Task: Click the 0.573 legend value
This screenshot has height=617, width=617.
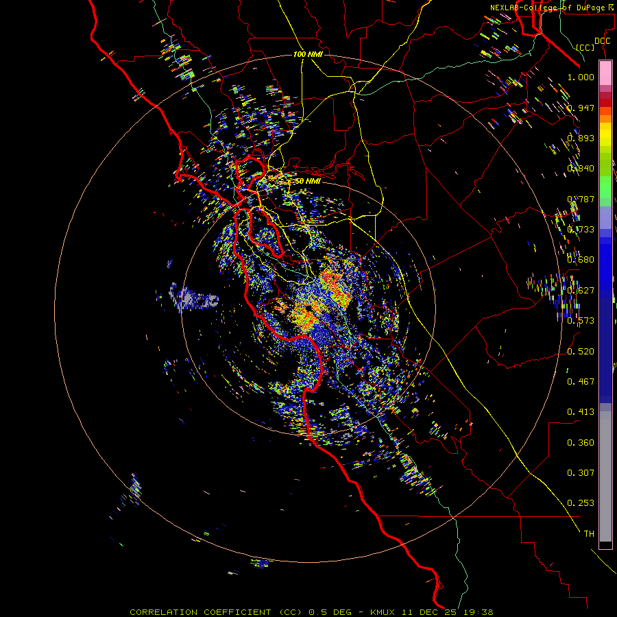Action: 581,321
